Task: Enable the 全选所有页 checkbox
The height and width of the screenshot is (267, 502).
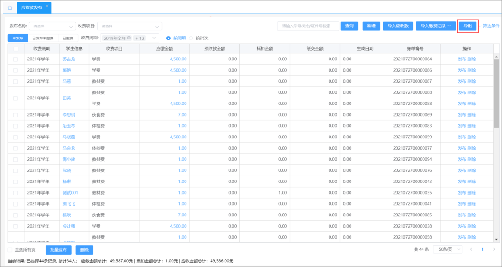Action: click(x=10, y=250)
